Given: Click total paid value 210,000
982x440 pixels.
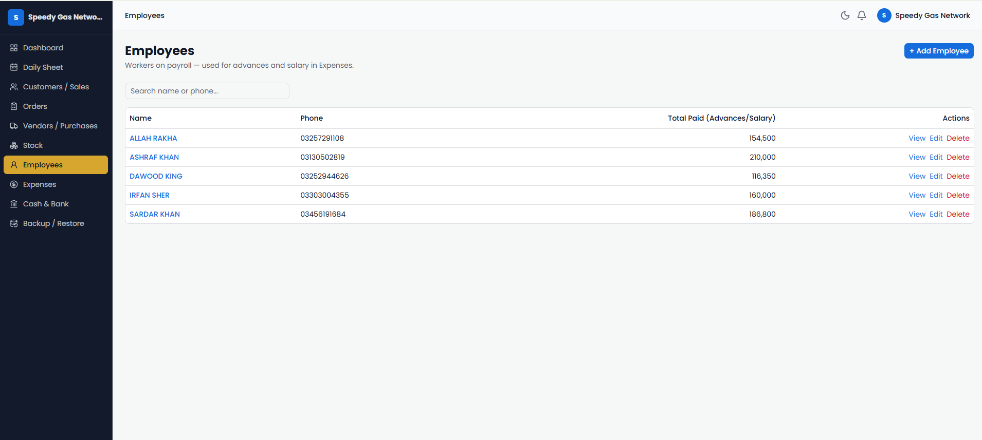Looking at the screenshot, I should pos(762,157).
